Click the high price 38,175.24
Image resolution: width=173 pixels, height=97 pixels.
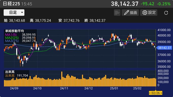click(43, 21)
